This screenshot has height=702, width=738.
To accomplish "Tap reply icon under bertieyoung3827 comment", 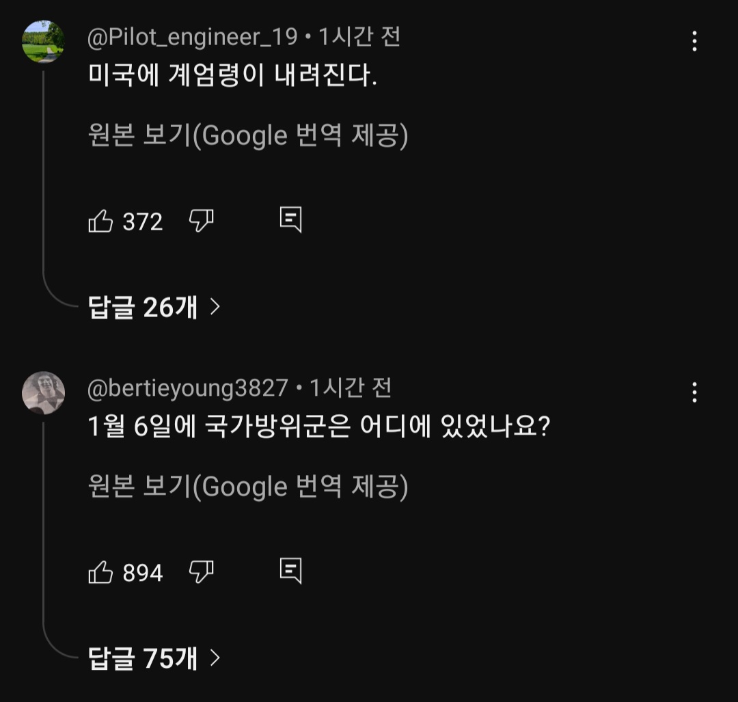I will pos(290,571).
